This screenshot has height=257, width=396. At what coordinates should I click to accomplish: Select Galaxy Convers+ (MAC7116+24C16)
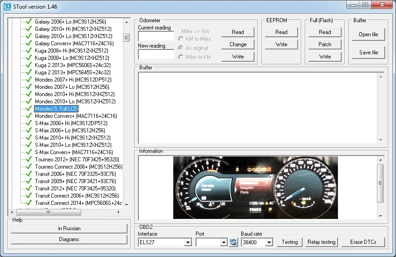[x=74, y=44]
